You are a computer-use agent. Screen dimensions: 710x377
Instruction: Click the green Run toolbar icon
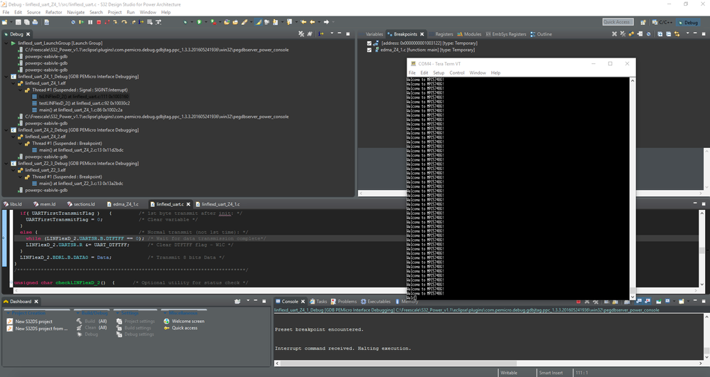pyautogui.click(x=199, y=22)
